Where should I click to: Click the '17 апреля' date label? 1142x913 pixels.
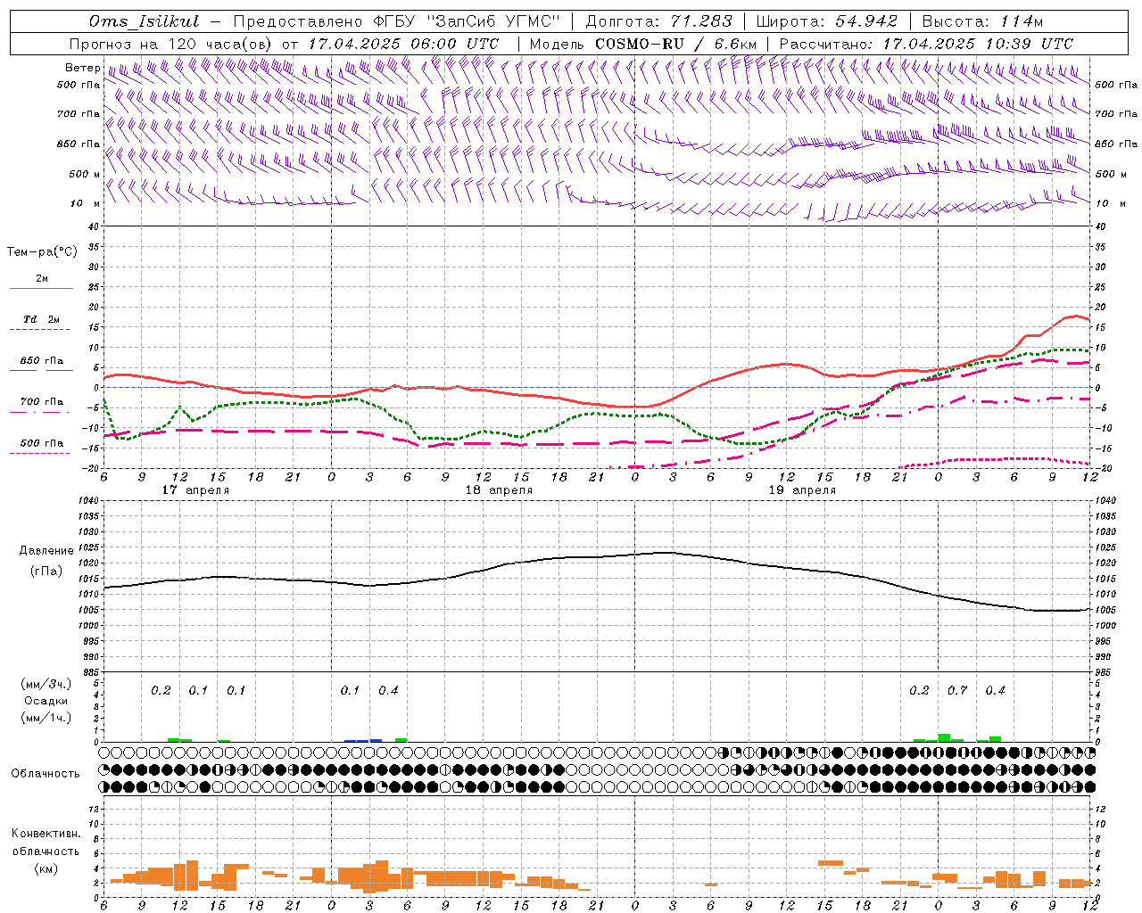coord(195,490)
